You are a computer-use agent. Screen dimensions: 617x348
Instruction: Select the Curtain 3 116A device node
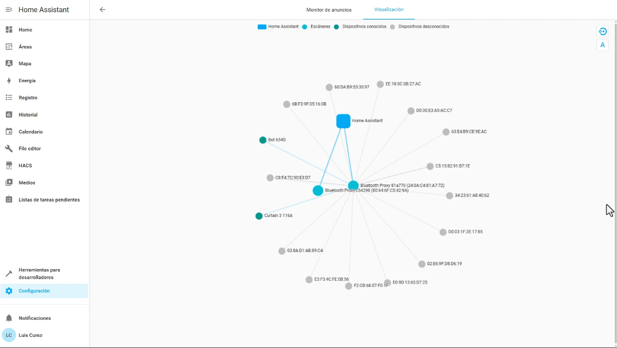pyautogui.click(x=259, y=216)
